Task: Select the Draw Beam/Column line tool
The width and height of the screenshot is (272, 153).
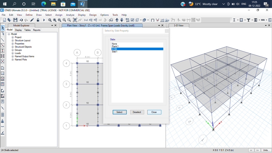Action: pyautogui.click(x=3, y=40)
